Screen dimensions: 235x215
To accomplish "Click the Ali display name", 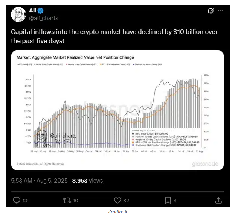I will point(32,11).
